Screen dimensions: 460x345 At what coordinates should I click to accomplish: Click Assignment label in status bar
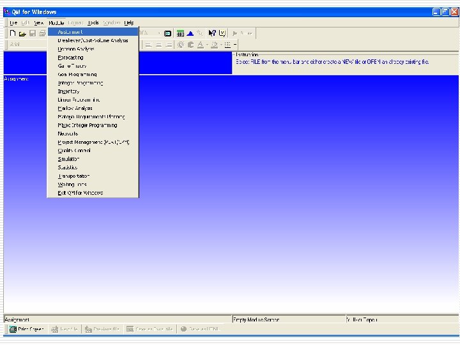point(17,320)
